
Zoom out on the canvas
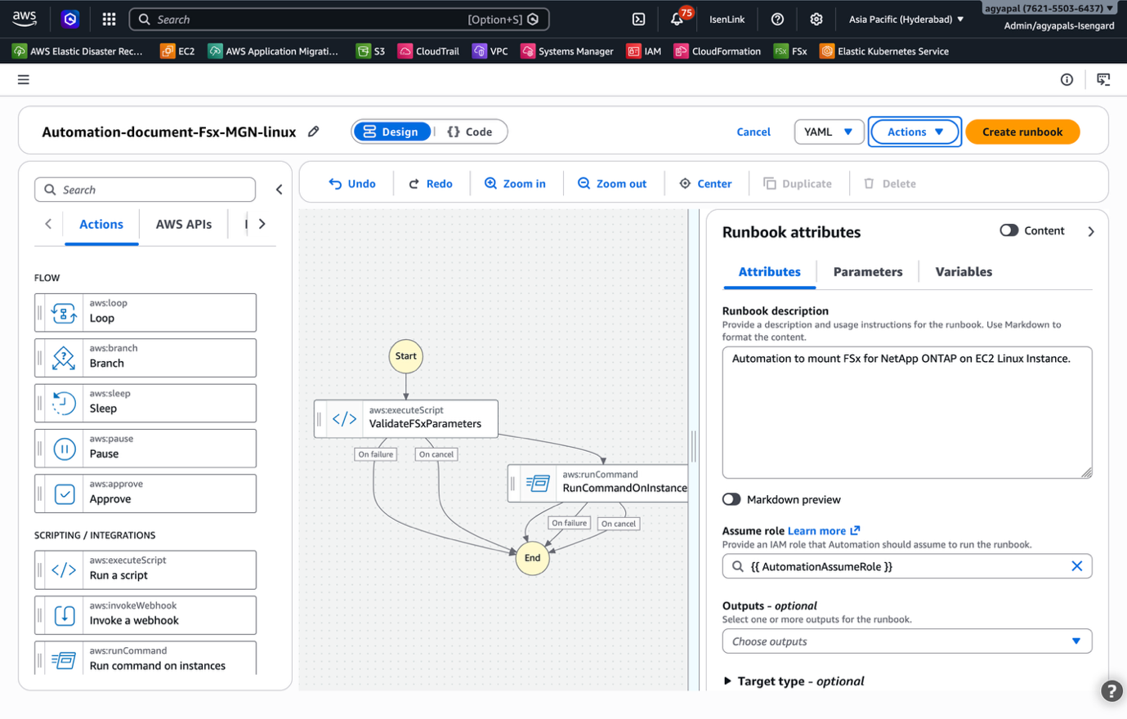pos(612,184)
